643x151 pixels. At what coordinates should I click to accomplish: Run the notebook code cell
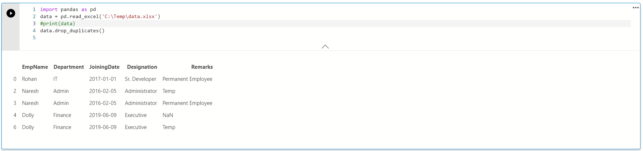11,13
